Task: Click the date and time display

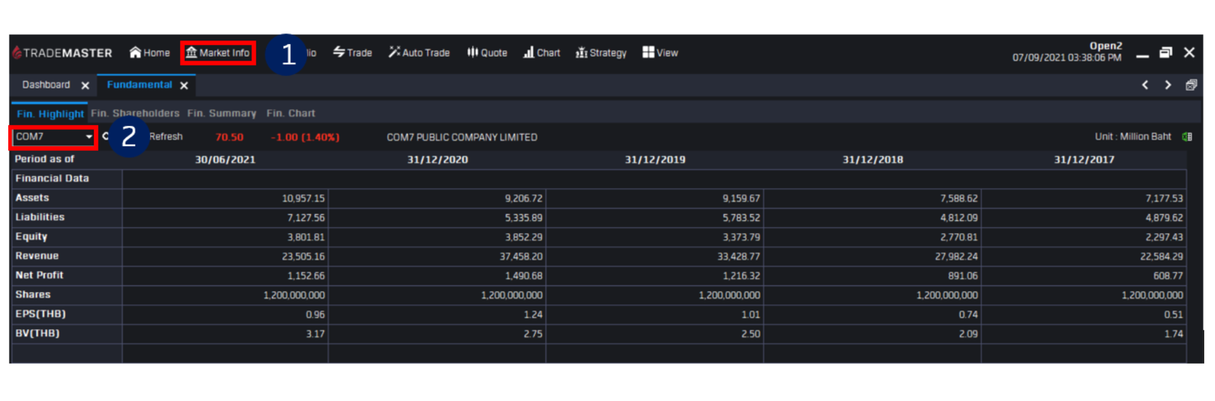Action: 1067,57
